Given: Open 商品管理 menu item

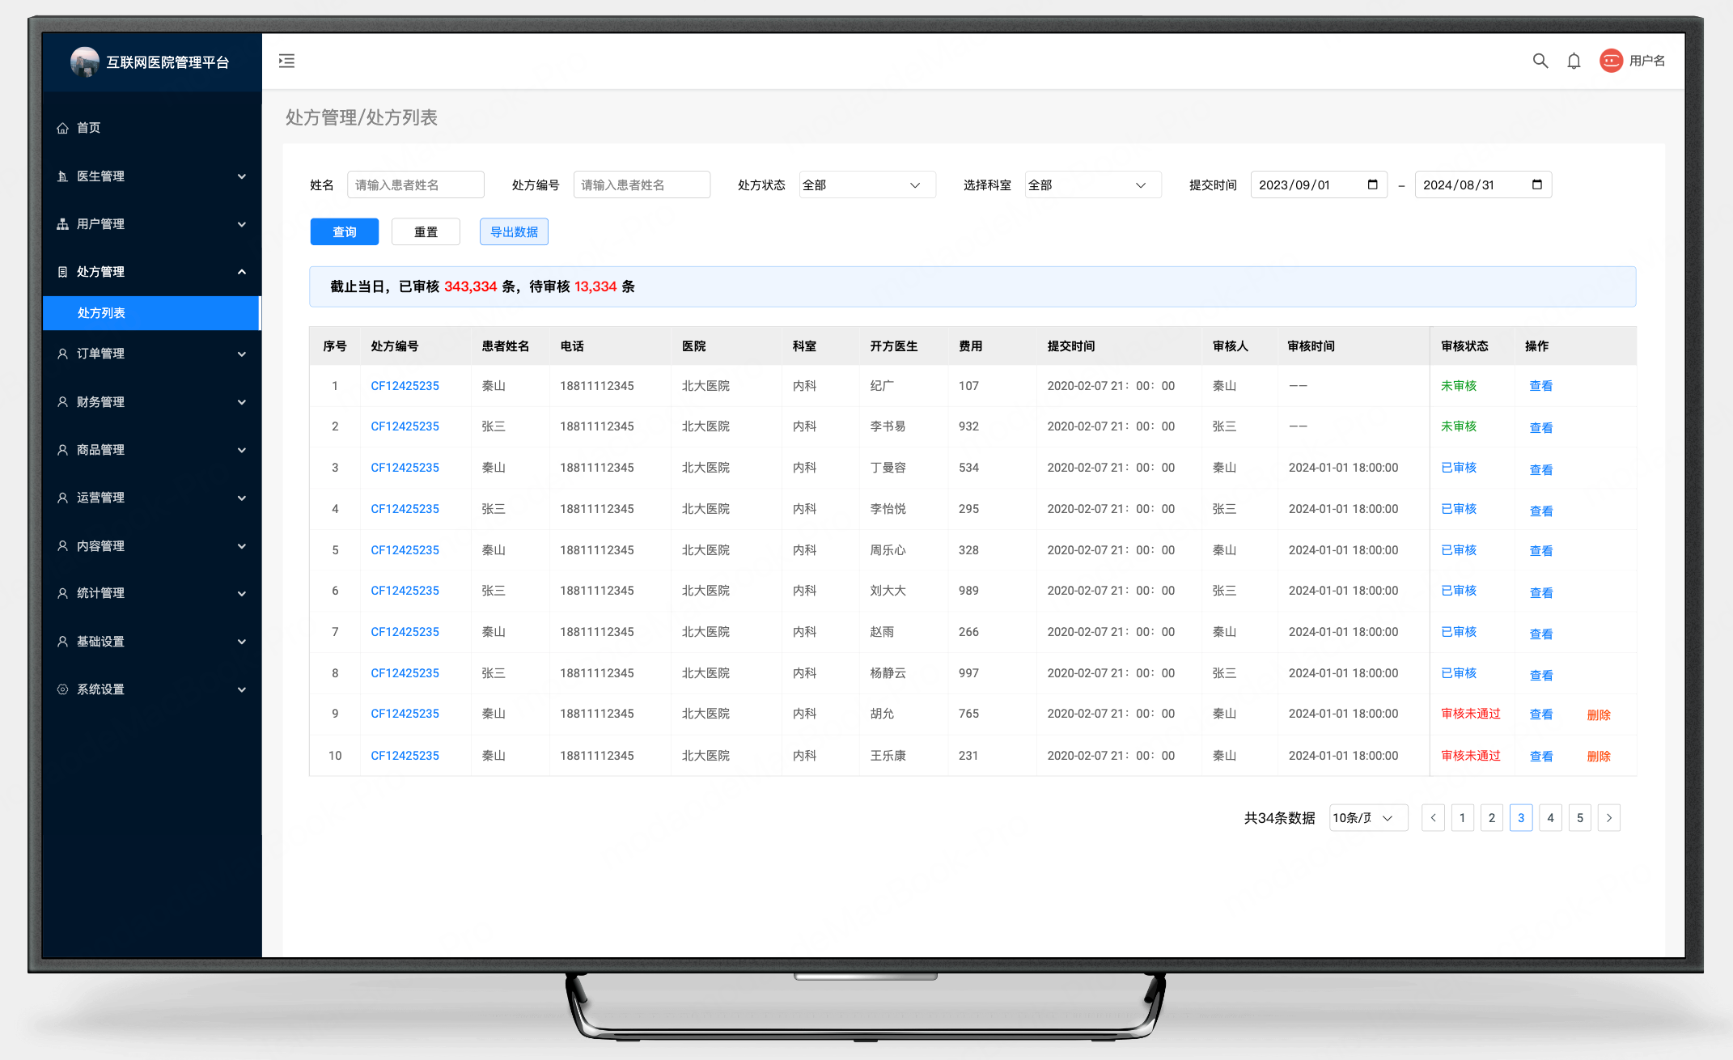Looking at the screenshot, I should [151, 450].
